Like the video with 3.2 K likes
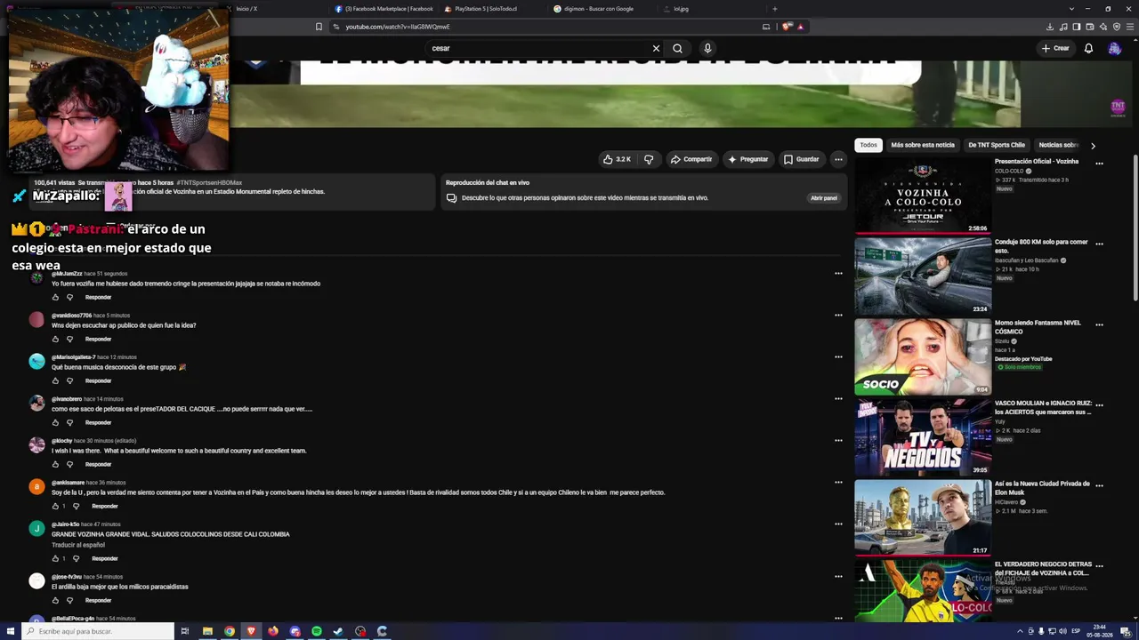This screenshot has width=1139, height=640. [617, 159]
